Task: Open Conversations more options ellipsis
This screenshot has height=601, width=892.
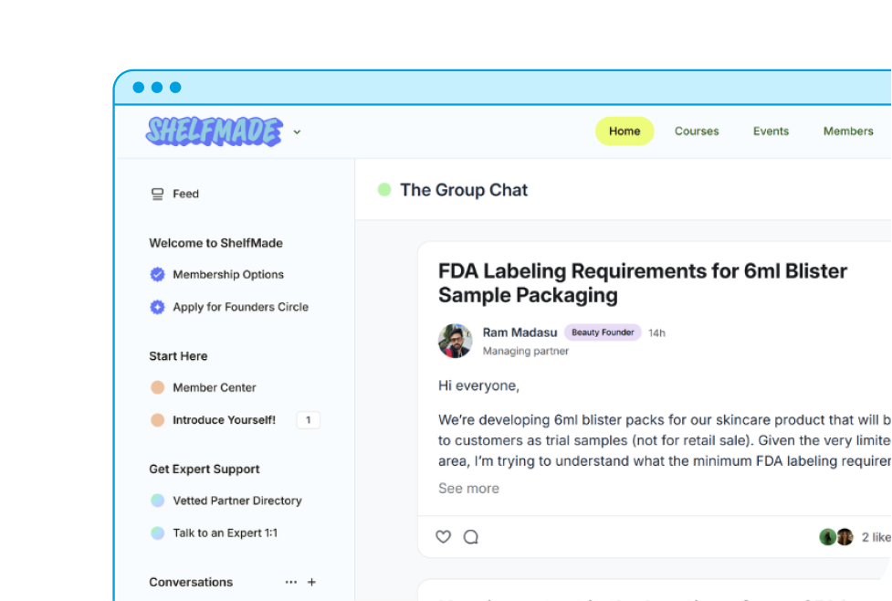Action: tap(290, 582)
